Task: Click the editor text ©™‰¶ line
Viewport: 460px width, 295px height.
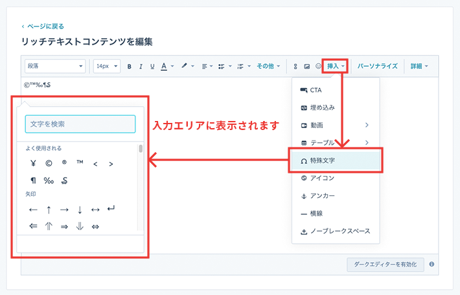Action: (x=38, y=85)
